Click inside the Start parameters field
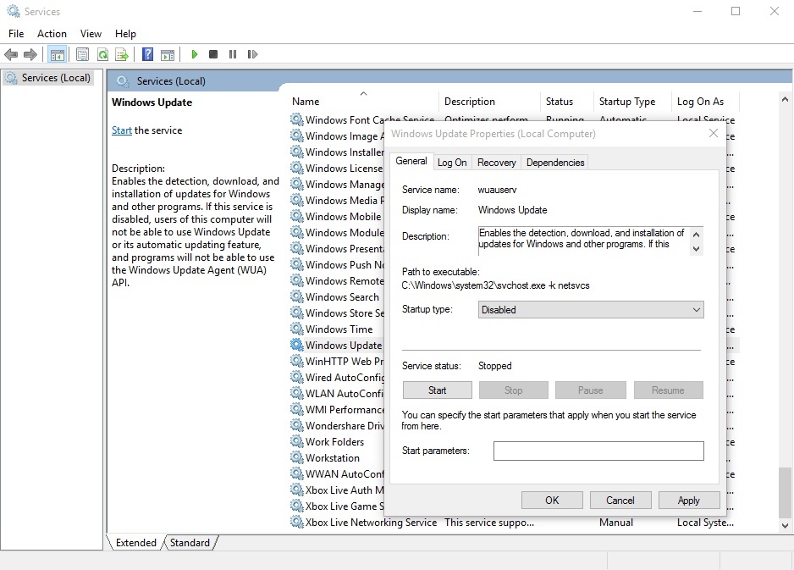The width and height of the screenshot is (794, 570). (x=598, y=450)
